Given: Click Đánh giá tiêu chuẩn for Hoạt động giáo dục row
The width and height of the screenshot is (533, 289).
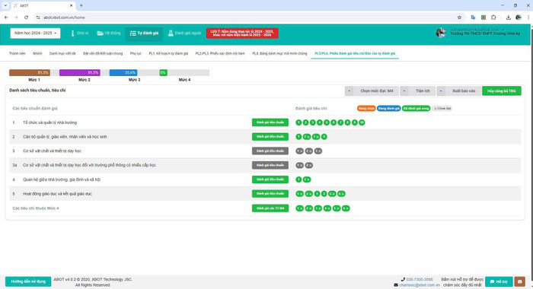Looking at the screenshot, I should [270, 194].
